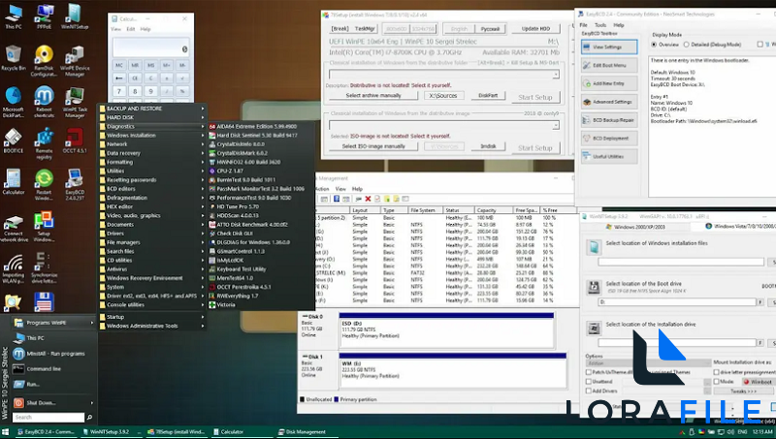Open the BOOTICE desktop icon

[x=14, y=141]
